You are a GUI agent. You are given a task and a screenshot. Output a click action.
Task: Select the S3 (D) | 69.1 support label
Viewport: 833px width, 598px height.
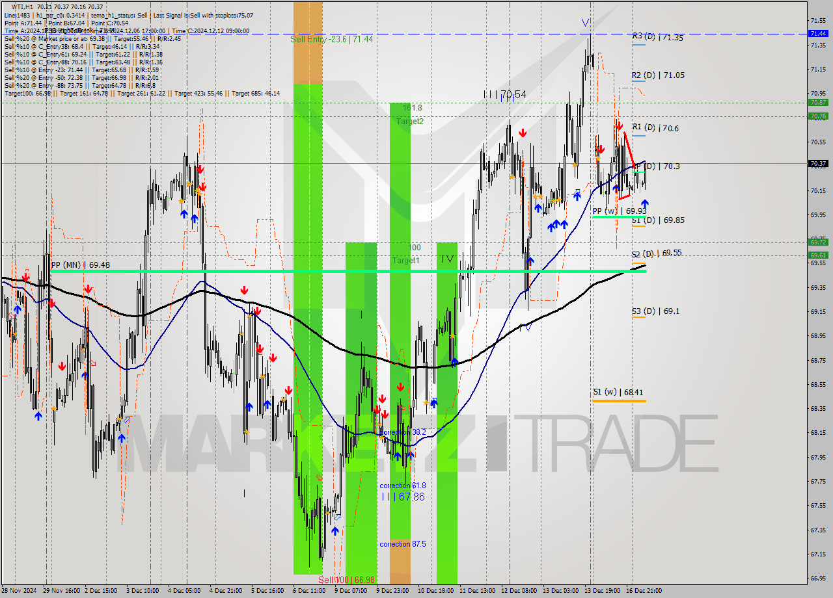pyautogui.click(x=655, y=312)
